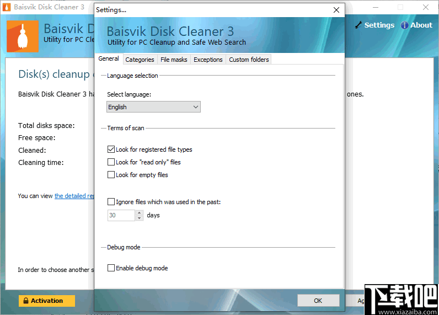This screenshot has height=315, width=439.
Task: Click OK to confirm settings
Action: (318, 301)
